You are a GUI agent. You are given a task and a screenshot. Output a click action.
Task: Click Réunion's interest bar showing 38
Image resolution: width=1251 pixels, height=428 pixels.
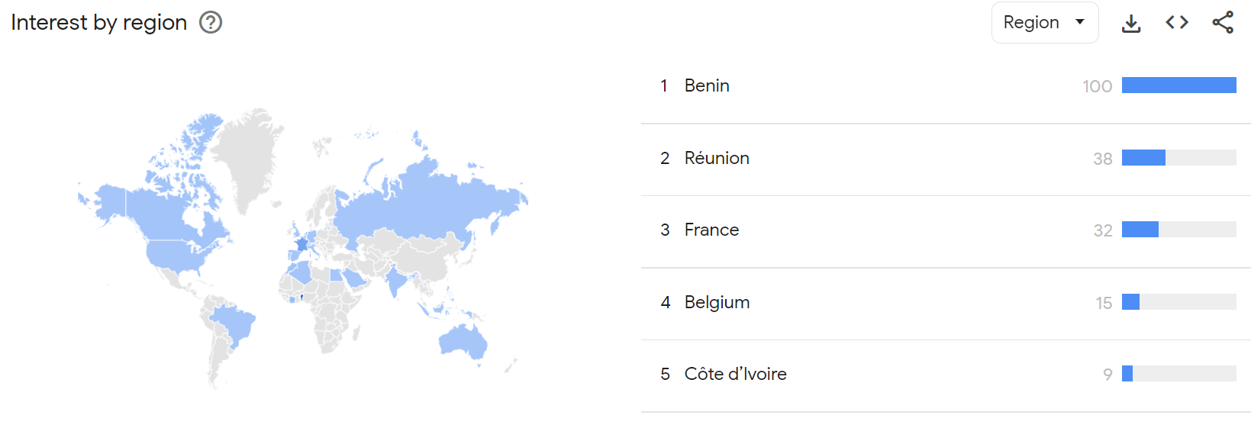pos(1179,158)
